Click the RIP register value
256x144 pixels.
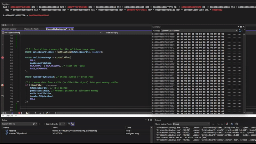137,10
